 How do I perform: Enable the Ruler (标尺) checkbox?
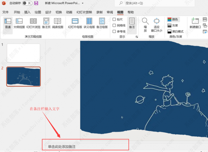pos(114,20)
